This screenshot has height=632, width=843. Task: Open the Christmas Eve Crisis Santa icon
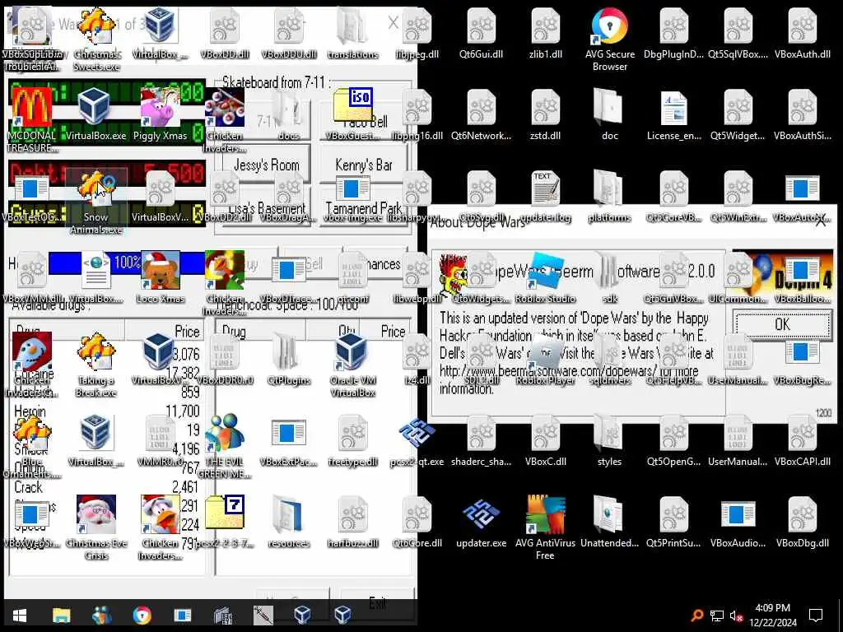tap(95, 527)
